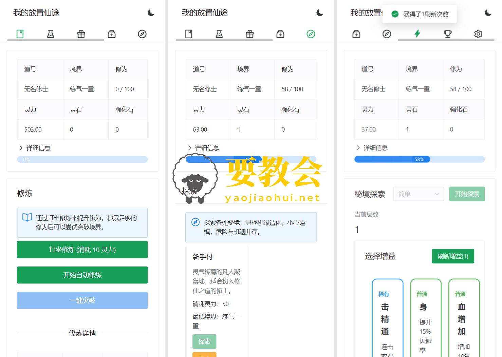Click the 58% progress bar in right panel
Screen dimensions: 502x357
pyautogui.click(x=420, y=159)
